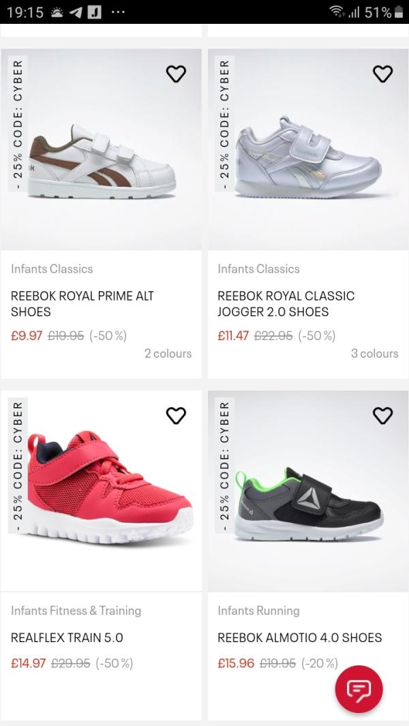
Task: Tap the music app notification icon
Action: tap(95, 12)
